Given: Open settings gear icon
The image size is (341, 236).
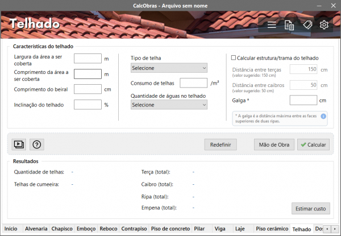Looking at the screenshot, I should (325, 25).
